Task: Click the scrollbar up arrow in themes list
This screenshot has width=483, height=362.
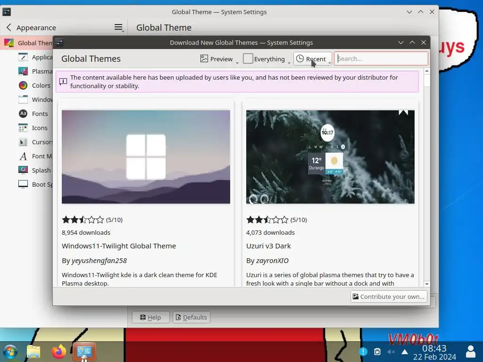Action: (426, 71)
